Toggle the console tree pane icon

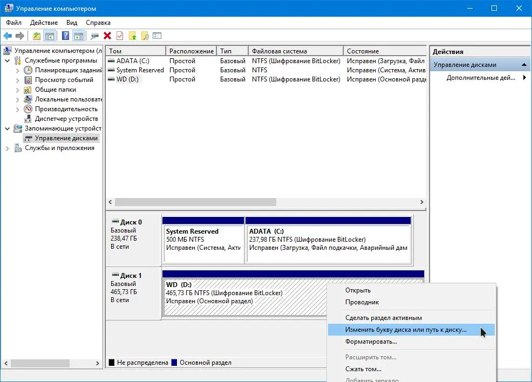[50, 36]
